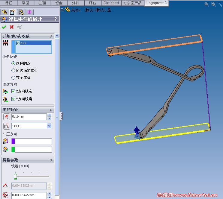Open the FeatureManager design tree tab icon
The height and width of the screenshot is (199, 223).
coord(4,12)
